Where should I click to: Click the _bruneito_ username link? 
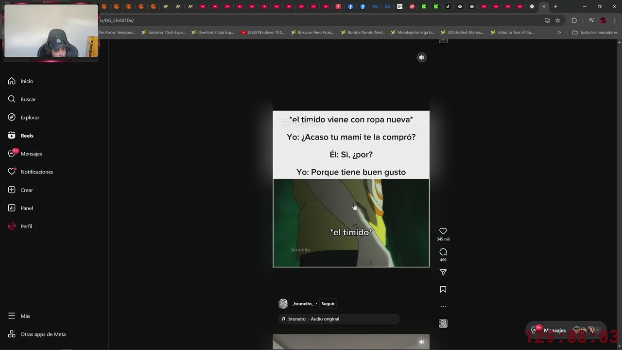click(303, 304)
